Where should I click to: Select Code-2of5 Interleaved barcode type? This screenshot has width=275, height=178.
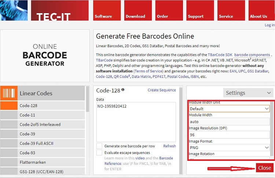pyautogui.click(x=43, y=125)
